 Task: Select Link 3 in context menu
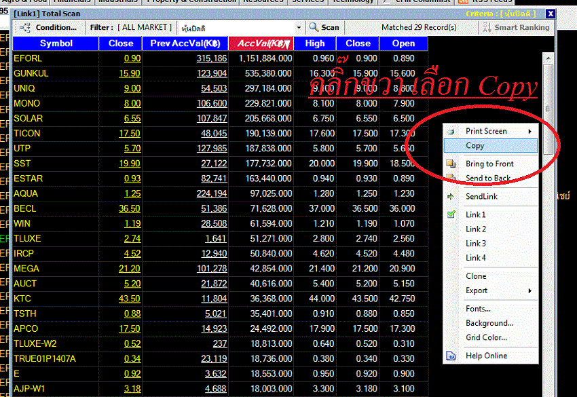pyautogui.click(x=476, y=243)
